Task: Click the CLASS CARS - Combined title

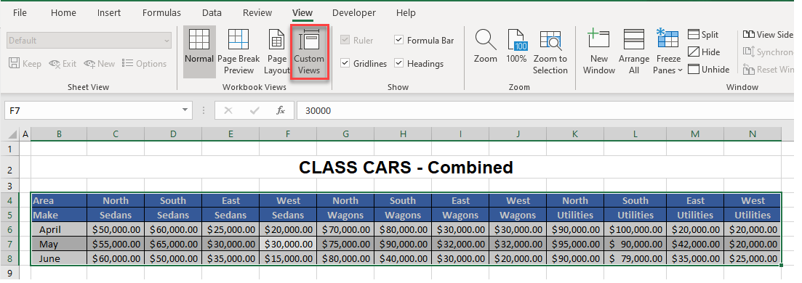Action: [406, 167]
